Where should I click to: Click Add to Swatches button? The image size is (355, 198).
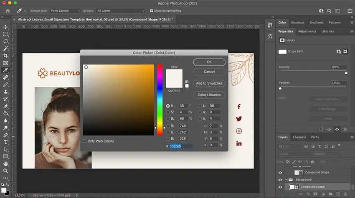pos(209,83)
